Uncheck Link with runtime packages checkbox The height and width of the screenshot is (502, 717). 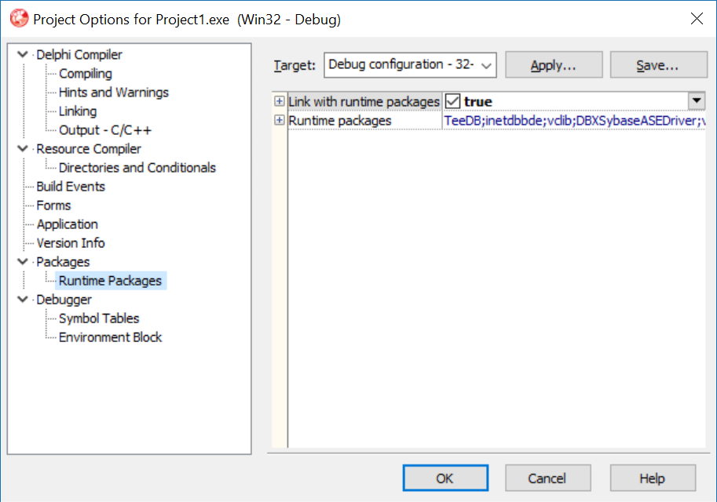(452, 101)
